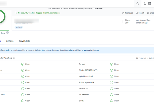Click the green detection score circle

point(2,17)
